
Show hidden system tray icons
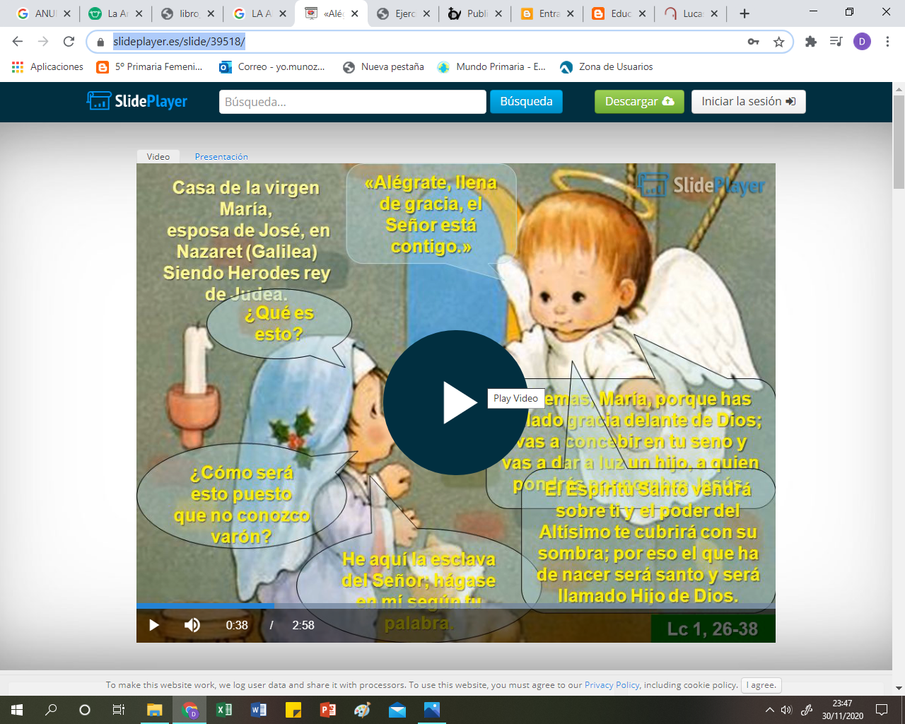[x=770, y=710]
